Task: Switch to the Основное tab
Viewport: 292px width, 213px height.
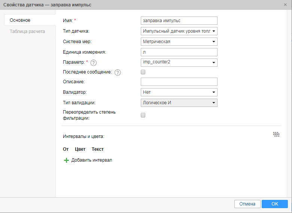Action: pyautogui.click(x=20, y=20)
